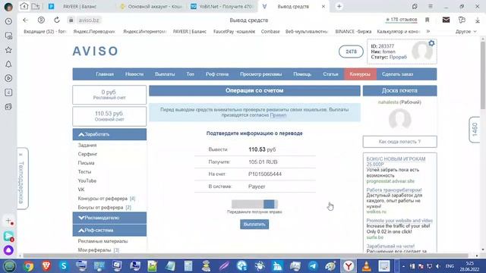Open Тесты in sidebar
Screen dimensions: 486x273
pyautogui.click(x=84, y=172)
